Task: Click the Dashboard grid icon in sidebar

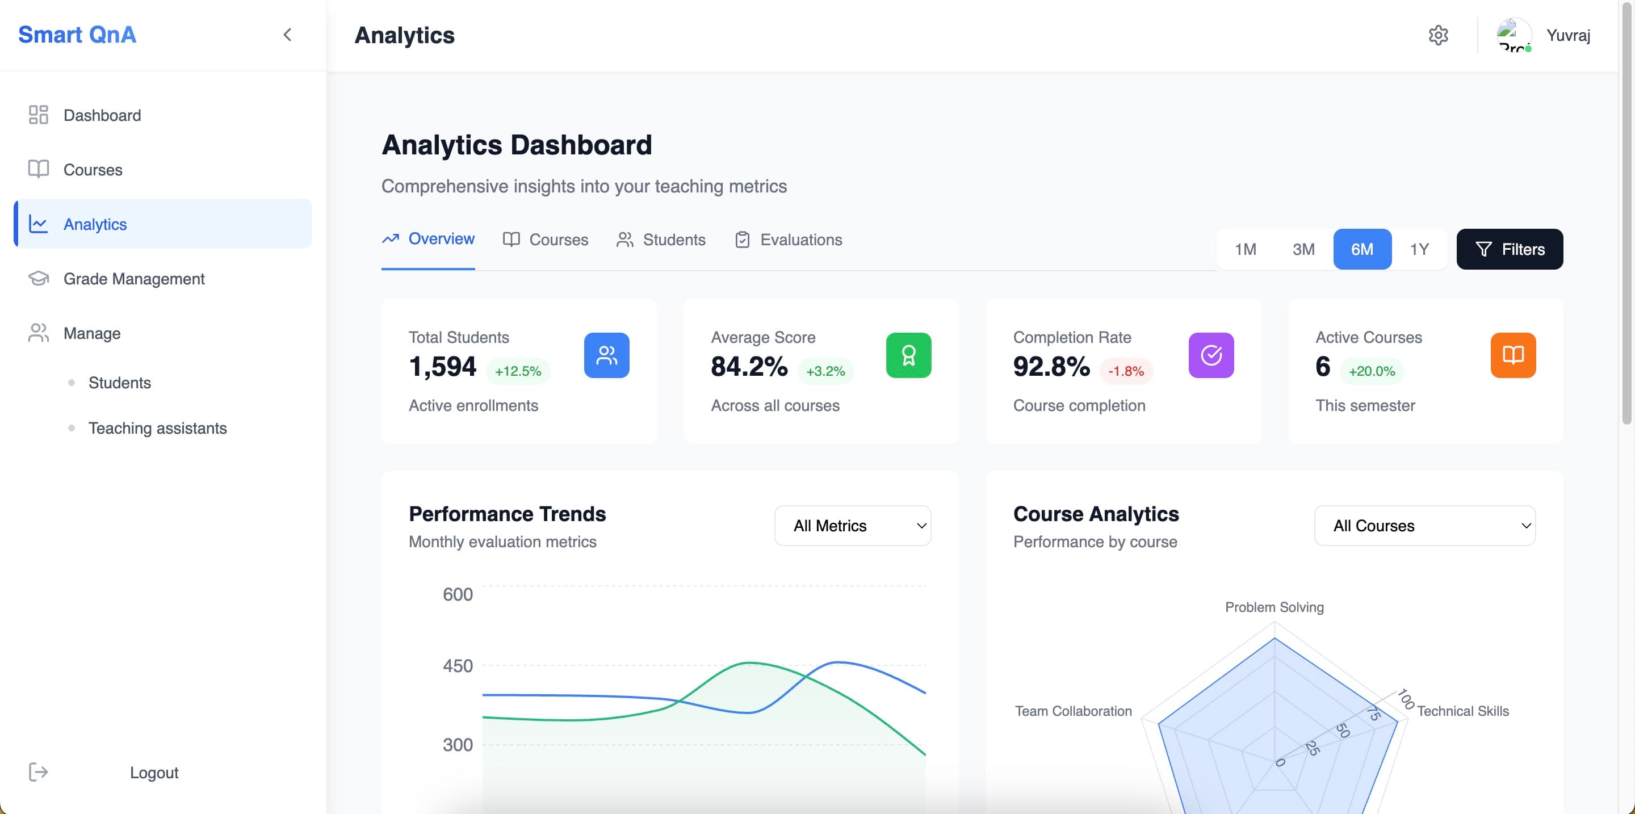Action: click(x=39, y=115)
